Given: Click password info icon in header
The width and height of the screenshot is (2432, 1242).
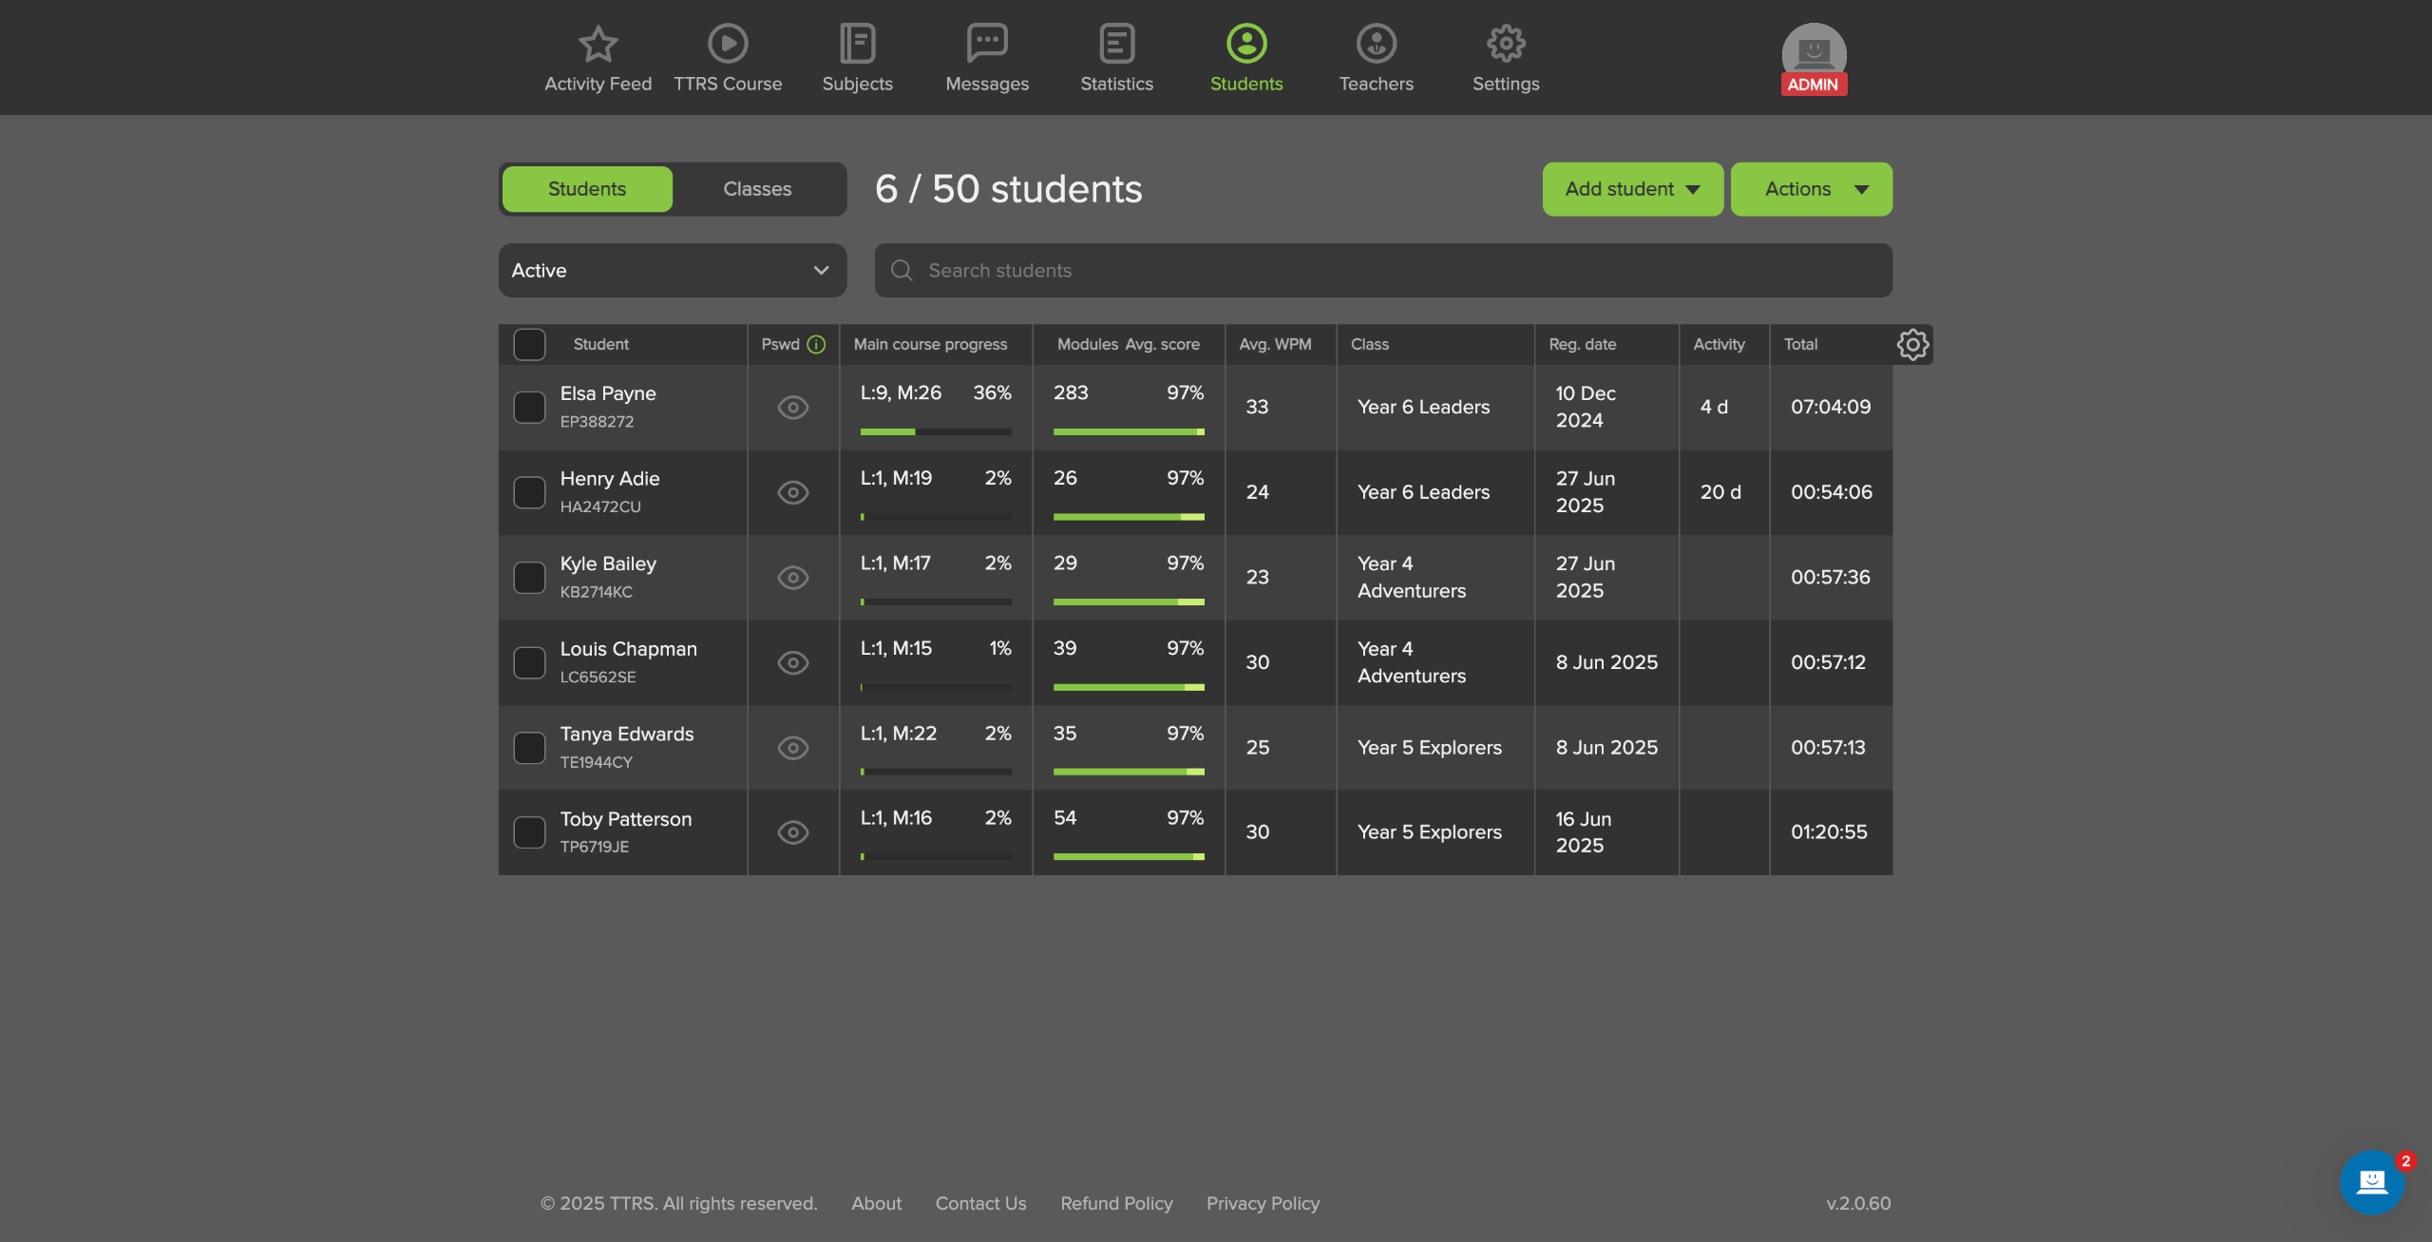Looking at the screenshot, I should tap(816, 344).
